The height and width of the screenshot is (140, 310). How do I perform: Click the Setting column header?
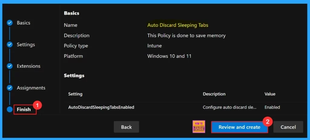75,94
